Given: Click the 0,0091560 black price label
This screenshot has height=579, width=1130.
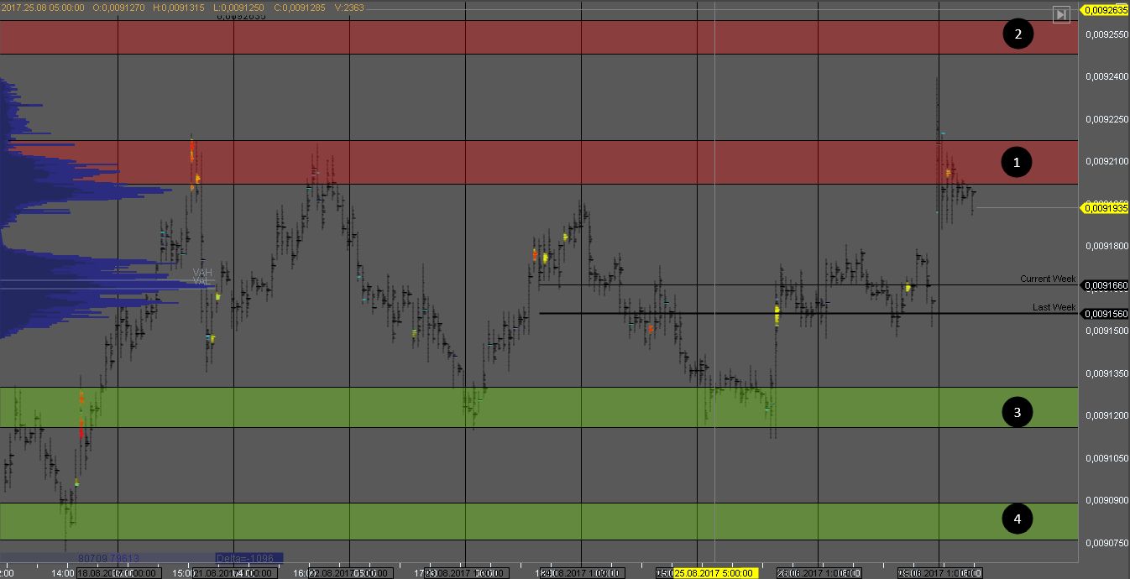Looking at the screenshot, I should (x=1105, y=314).
